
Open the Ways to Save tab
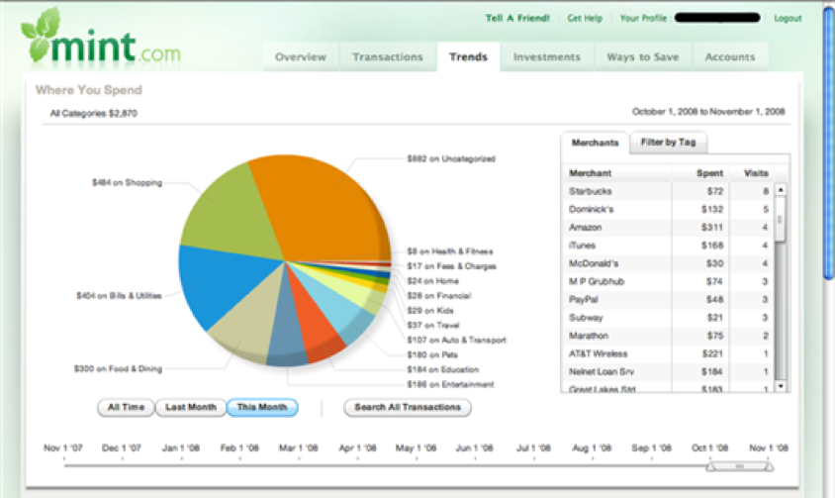(x=643, y=57)
